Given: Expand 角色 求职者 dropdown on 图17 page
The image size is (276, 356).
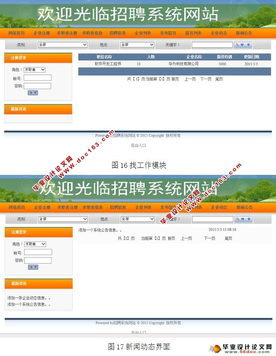Looking at the screenshot, I should [x=35, y=244].
